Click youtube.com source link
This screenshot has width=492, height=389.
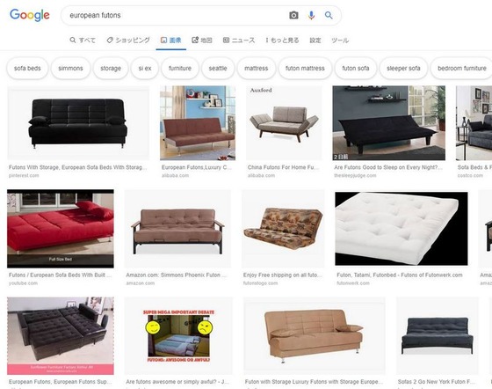pyautogui.click(x=23, y=283)
